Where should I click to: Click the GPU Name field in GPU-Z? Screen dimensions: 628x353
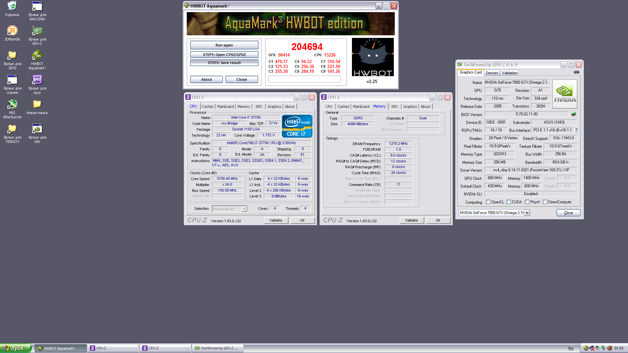[x=517, y=82]
